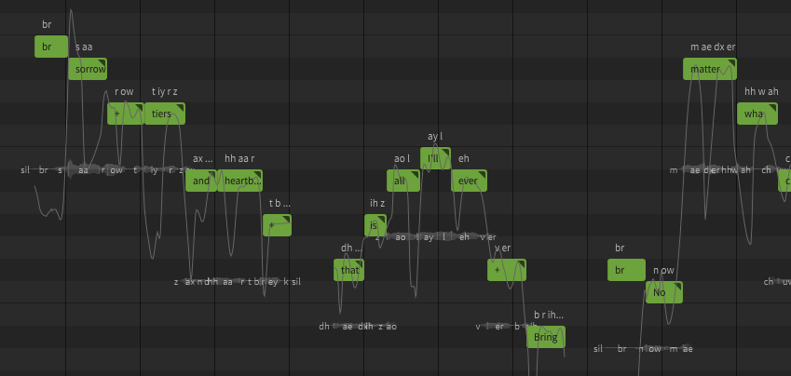Screen dimensions: 791x376
Task: Click the "wha" note block
Action: (757, 114)
